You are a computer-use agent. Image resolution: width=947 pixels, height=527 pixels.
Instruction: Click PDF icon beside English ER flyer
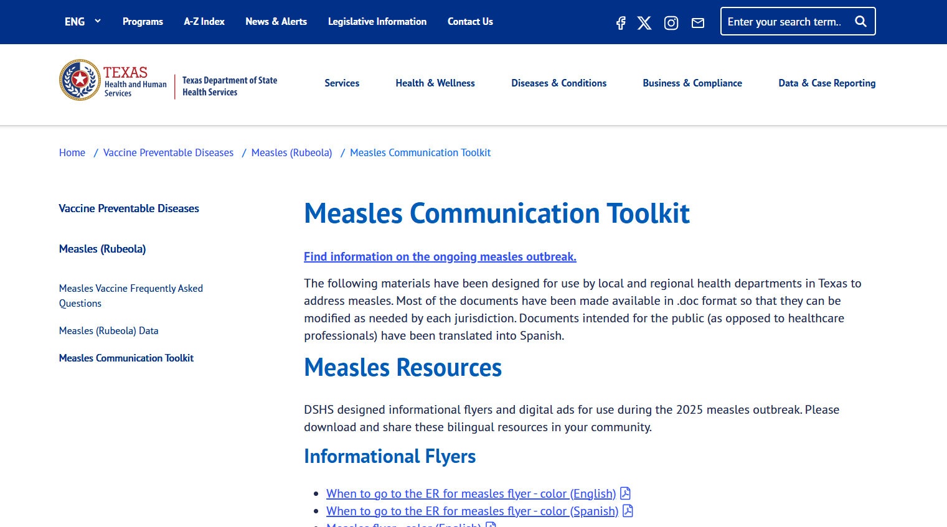click(x=626, y=493)
